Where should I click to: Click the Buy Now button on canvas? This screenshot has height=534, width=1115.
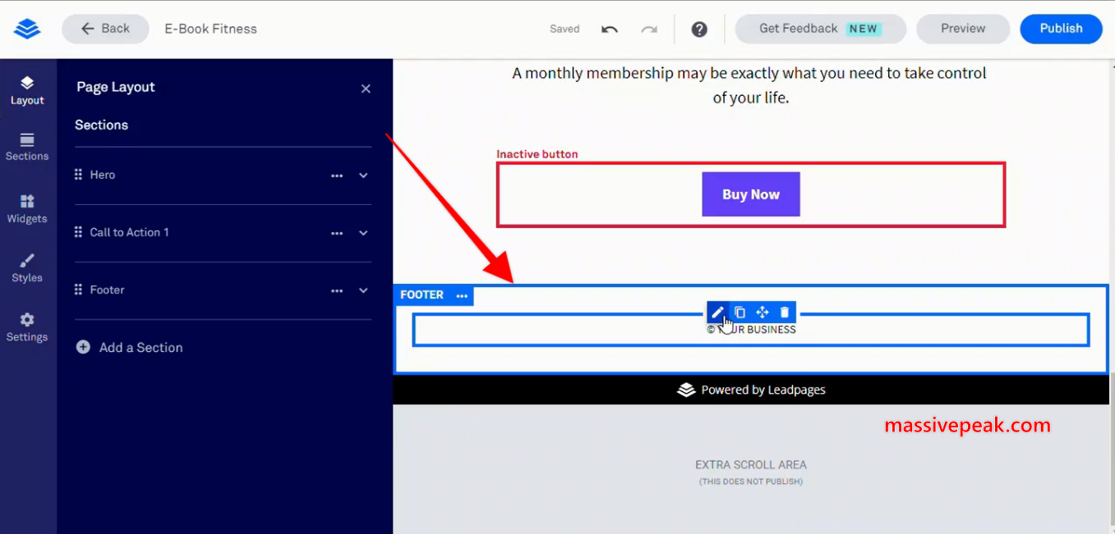(751, 194)
